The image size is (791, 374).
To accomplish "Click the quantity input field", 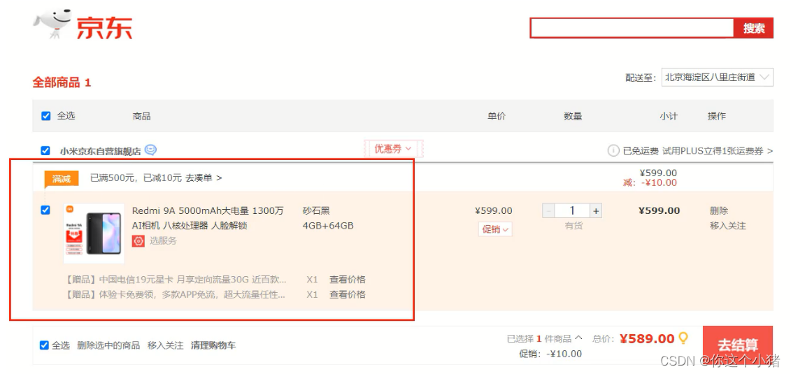I will [572, 210].
